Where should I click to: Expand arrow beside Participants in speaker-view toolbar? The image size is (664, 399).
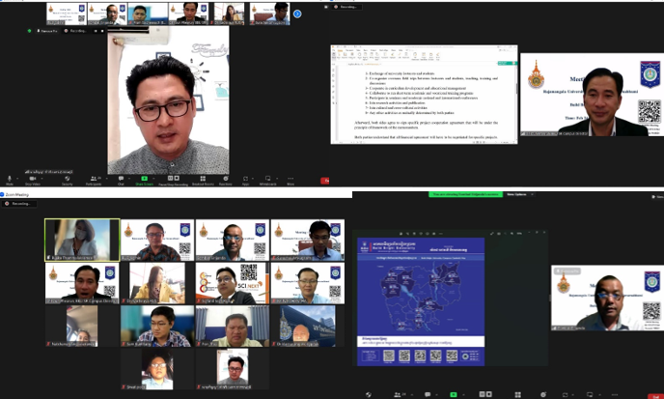pyautogui.click(x=107, y=179)
